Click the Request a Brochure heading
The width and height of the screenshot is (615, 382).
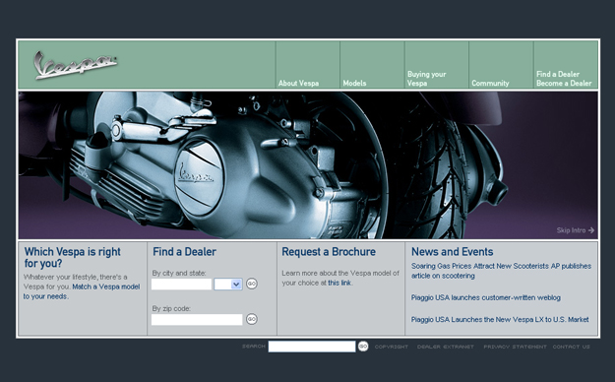[329, 252]
